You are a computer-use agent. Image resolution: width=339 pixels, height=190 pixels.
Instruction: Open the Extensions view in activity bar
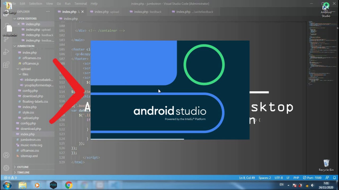pos(6,65)
